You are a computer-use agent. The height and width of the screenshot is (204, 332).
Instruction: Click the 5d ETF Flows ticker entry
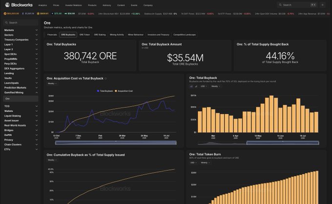(234, 14)
